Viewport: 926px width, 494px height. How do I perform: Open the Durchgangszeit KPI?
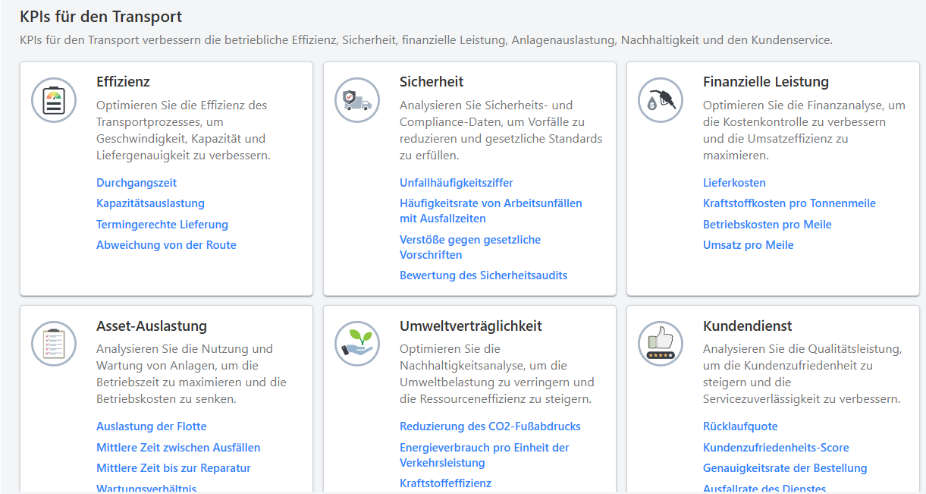click(135, 182)
